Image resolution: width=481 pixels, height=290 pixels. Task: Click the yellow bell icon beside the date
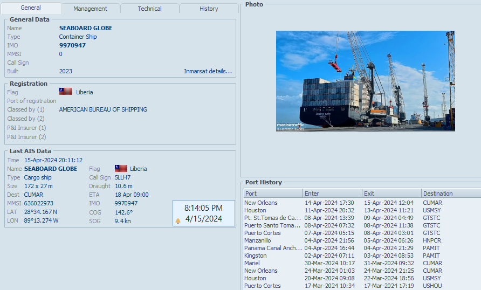178,220
